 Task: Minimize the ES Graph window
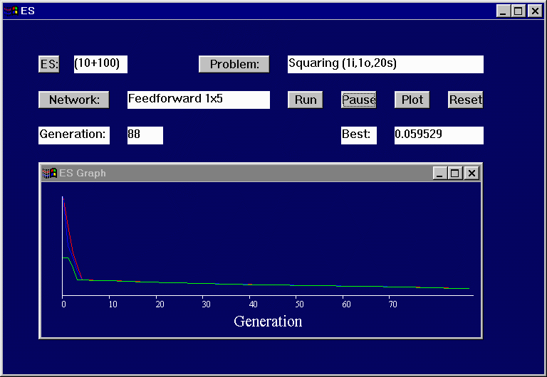point(440,173)
